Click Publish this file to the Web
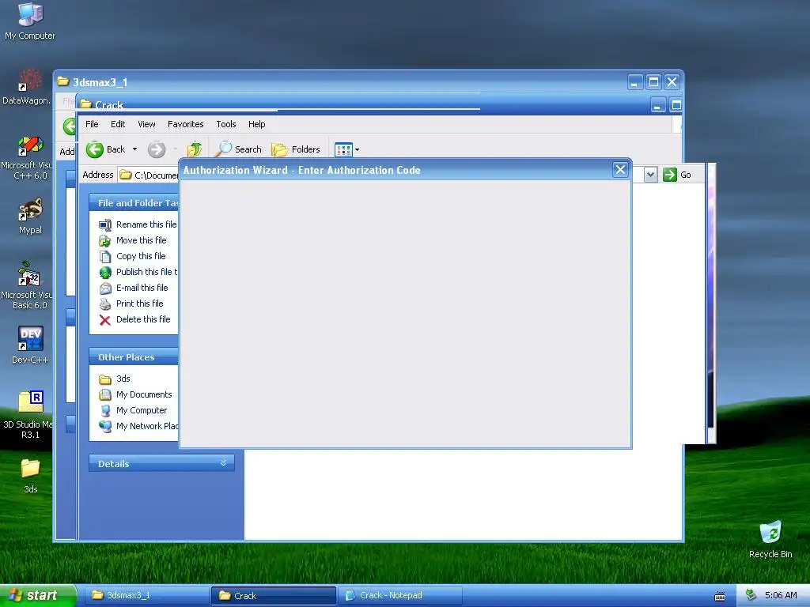The width and height of the screenshot is (810, 607). tap(138, 272)
